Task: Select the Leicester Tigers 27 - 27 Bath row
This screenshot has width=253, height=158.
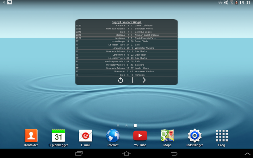Action: pos(126,45)
